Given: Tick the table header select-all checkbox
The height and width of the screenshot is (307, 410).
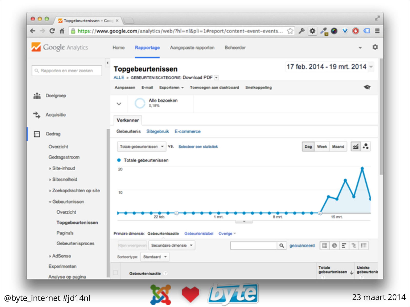Looking at the screenshot, I should click(x=115, y=273).
